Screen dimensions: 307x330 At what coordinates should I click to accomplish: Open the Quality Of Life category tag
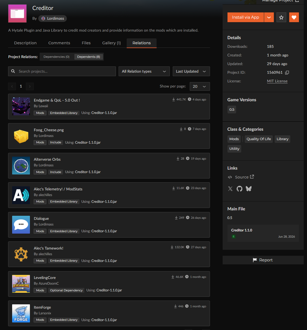click(x=259, y=139)
